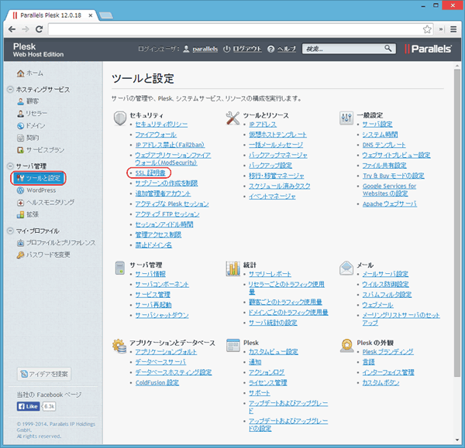The height and width of the screenshot is (448, 465).
Task: Click the parallels username link
Action: (x=205, y=49)
